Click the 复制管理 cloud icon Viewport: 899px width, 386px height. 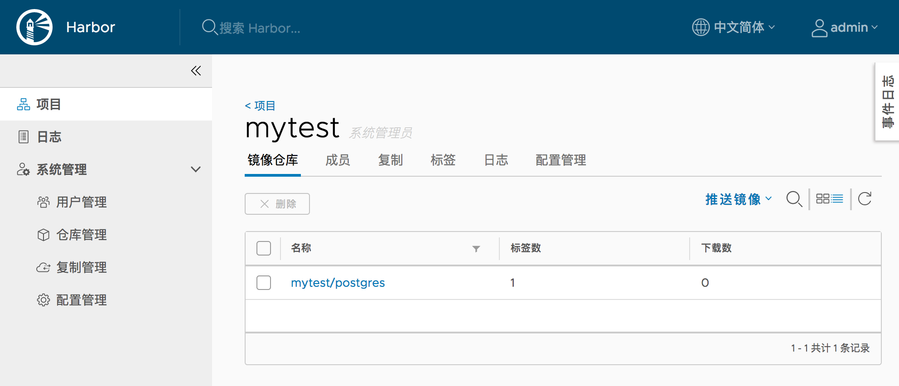pos(43,267)
